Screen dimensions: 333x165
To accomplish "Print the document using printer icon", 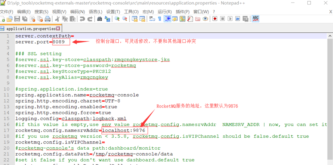I will pyautogui.click(x=47, y=19).
